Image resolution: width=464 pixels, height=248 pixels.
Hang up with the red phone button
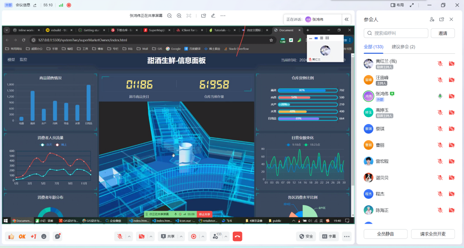[x=238, y=237]
